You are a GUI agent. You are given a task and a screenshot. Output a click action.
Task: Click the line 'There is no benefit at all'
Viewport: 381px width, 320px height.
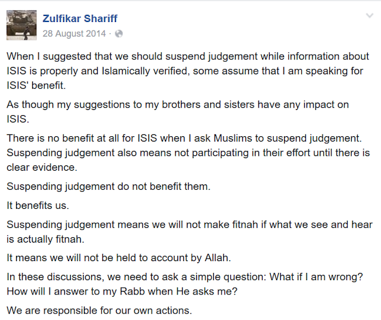184,139
